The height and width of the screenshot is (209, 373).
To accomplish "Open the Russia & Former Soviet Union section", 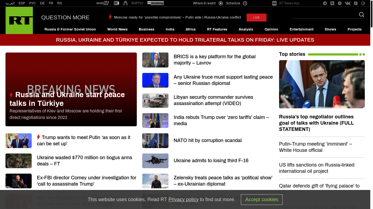I will pos(70,29).
